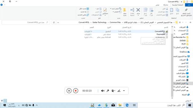Launch Microsoft Edge from taskbar
Image resolution: width=193 pixels, height=108 pixels.
tap(127, 105)
